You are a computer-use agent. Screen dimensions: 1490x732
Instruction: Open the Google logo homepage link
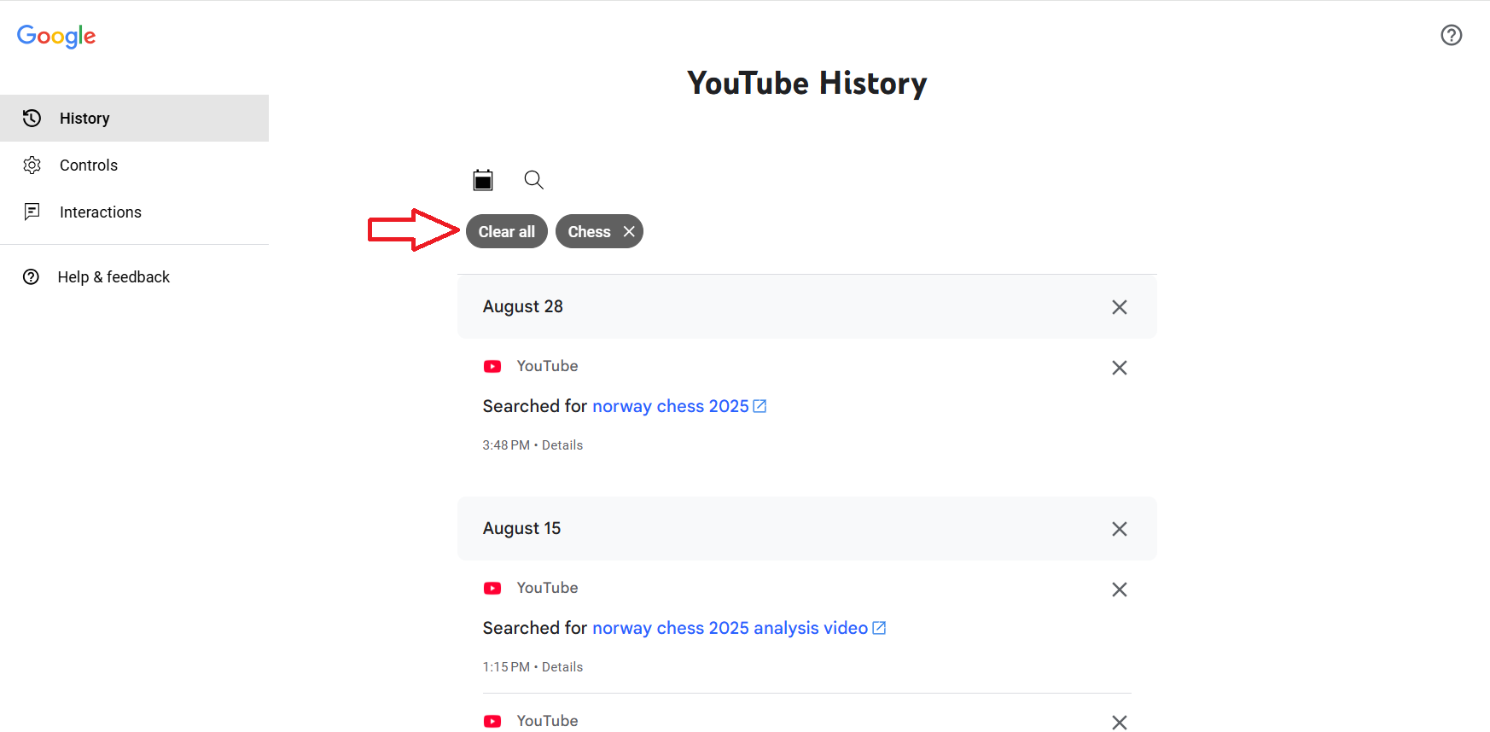coord(56,36)
